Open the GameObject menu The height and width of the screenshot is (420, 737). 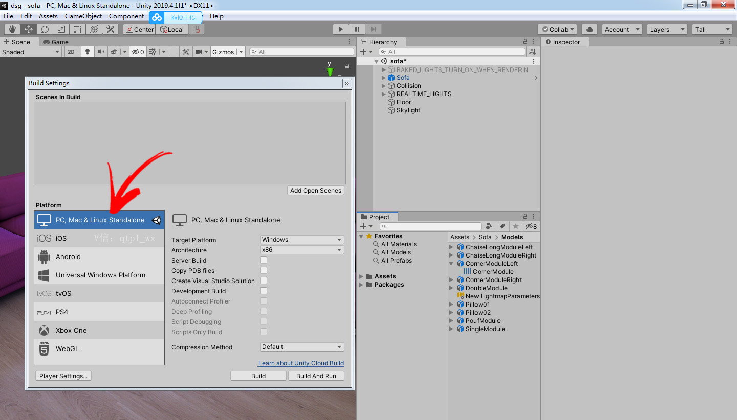click(x=83, y=16)
